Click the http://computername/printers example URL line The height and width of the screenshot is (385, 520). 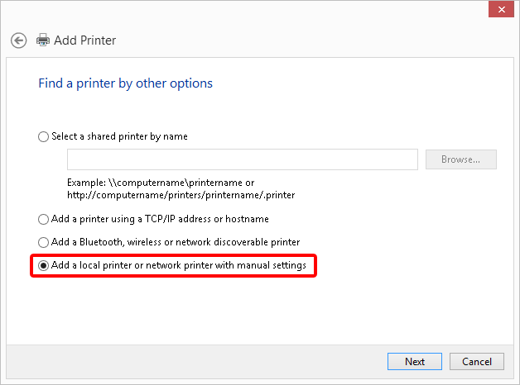click(181, 194)
